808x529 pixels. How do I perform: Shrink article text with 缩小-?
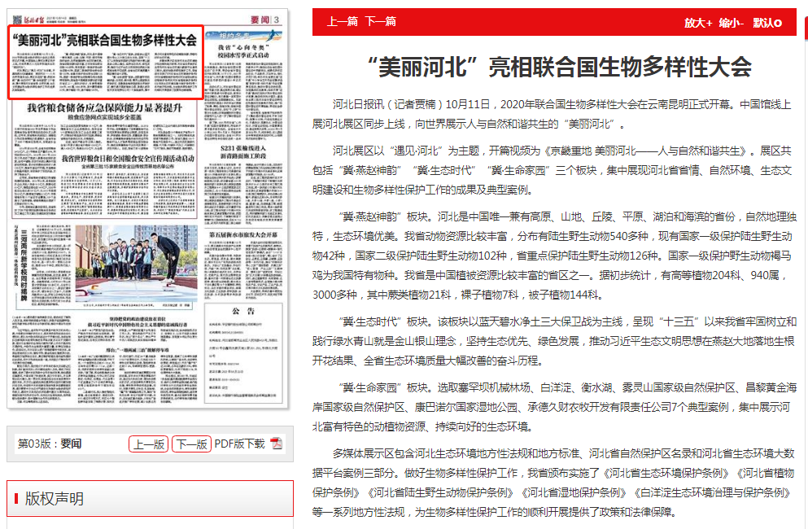[x=731, y=23]
